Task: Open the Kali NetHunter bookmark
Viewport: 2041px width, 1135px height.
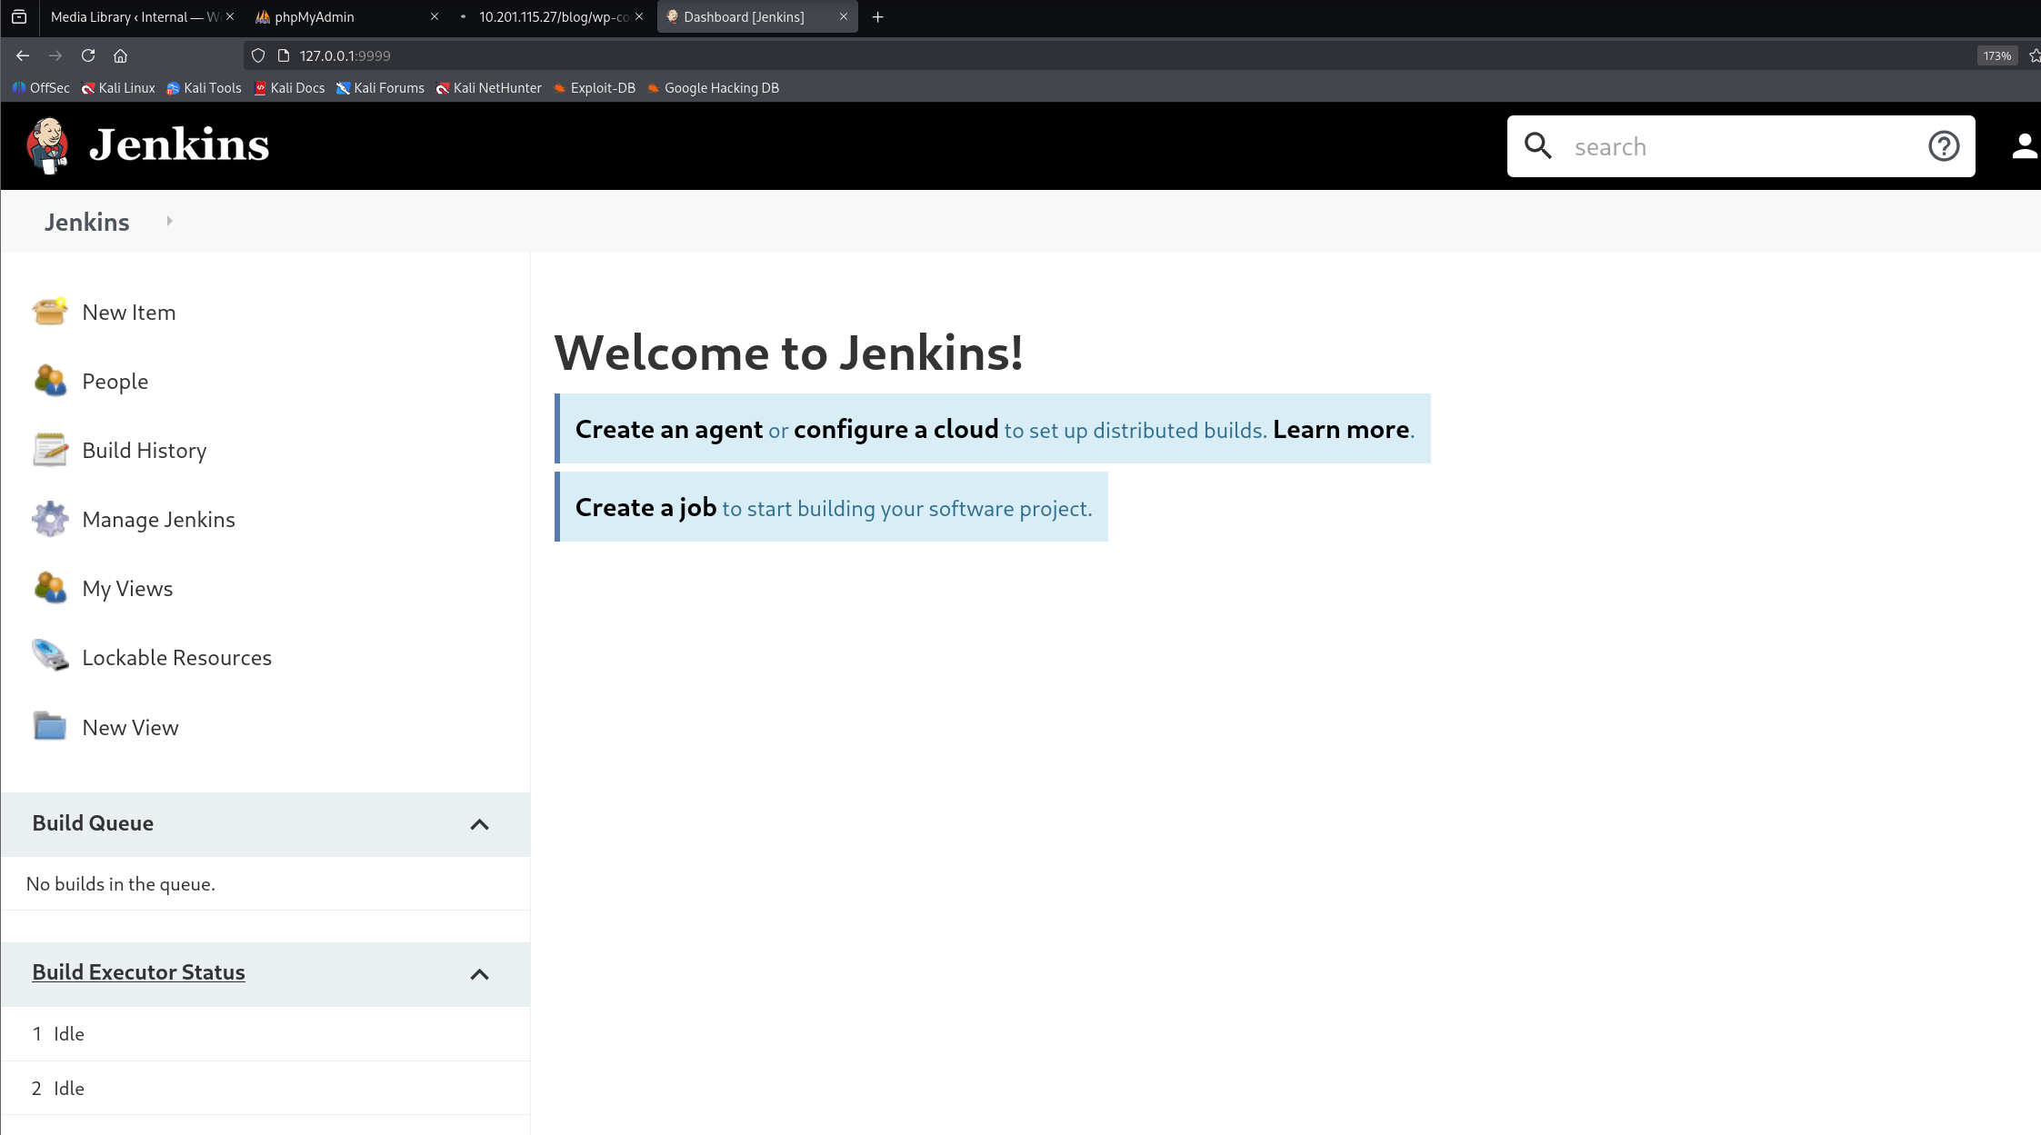Action: pyautogui.click(x=488, y=88)
